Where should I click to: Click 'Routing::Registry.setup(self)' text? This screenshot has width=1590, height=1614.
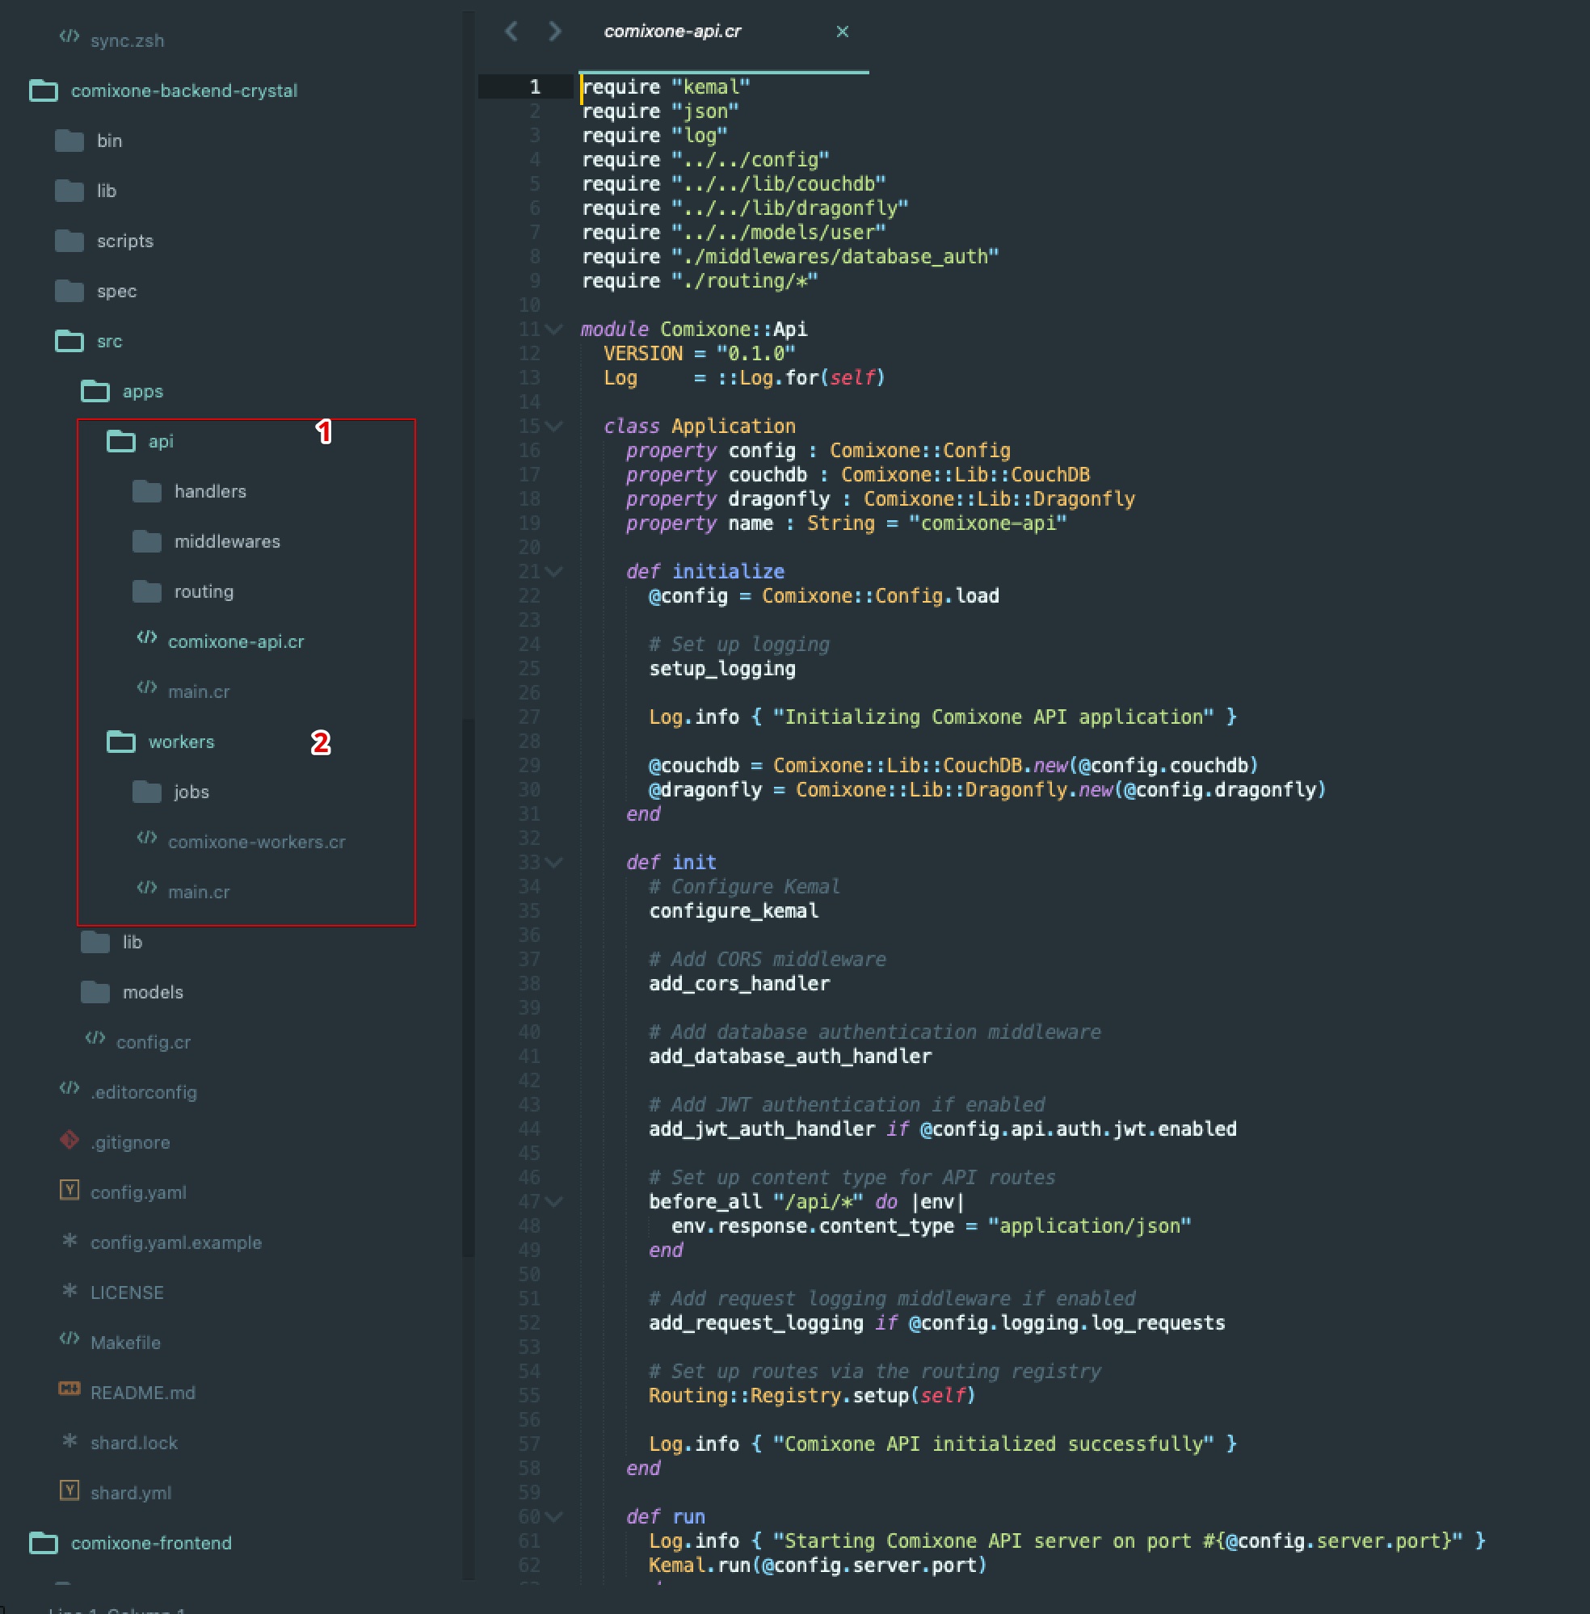coord(813,1396)
